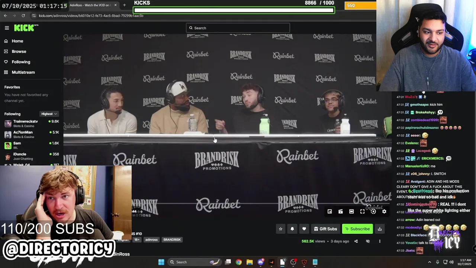Open Browse in the sidebar
This screenshot has height=268, width=476.
point(19,51)
